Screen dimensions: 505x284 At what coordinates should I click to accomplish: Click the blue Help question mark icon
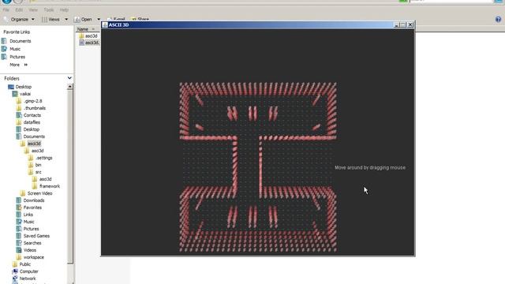[x=498, y=19]
